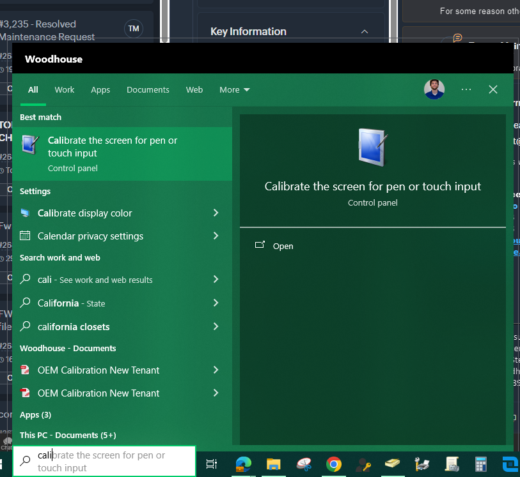Select 'cali - See work and web results'
The height and width of the screenshot is (477, 520).
pos(95,280)
